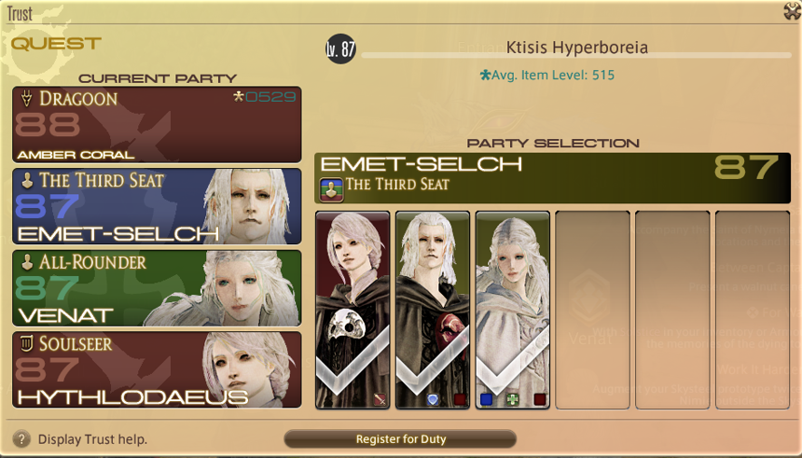Select the dark red DPS square on Venat's card

(x=540, y=399)
